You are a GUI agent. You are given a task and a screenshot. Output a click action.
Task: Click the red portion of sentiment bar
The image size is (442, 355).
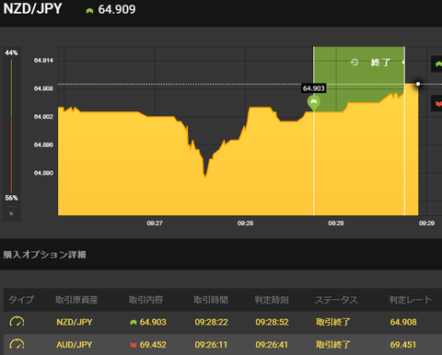[x=11, y=155]
